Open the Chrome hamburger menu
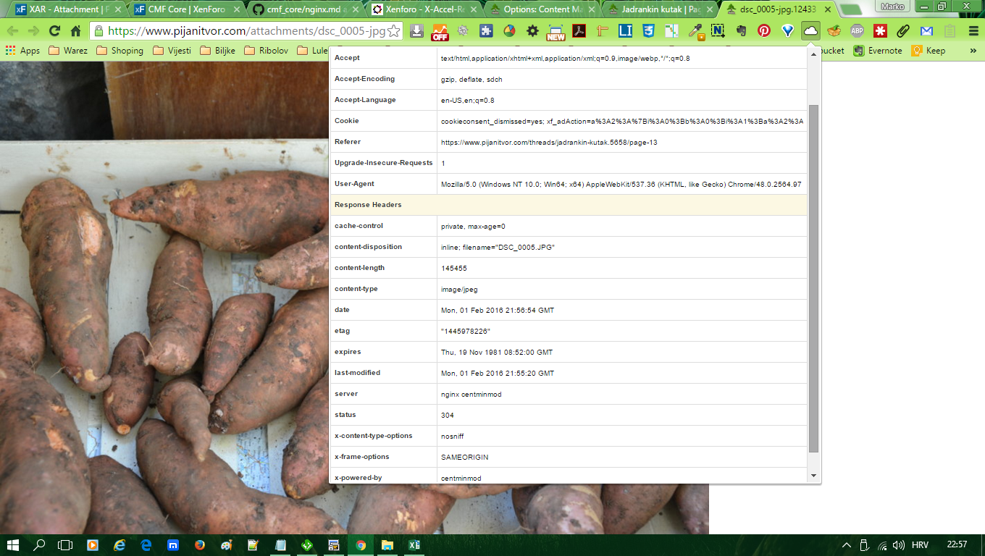985x556 pixels. [x=973, y=31]
